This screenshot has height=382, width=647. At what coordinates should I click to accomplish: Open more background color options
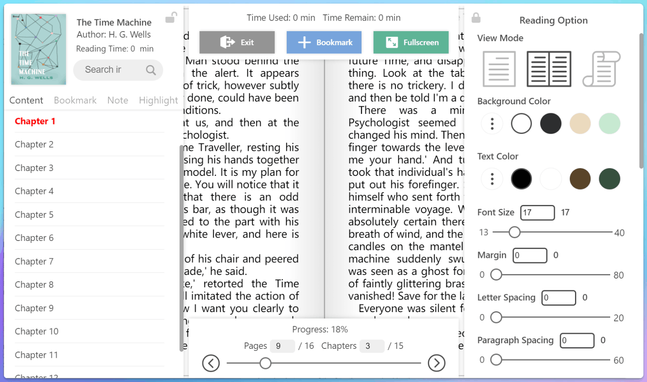click(x=492, y=124)
